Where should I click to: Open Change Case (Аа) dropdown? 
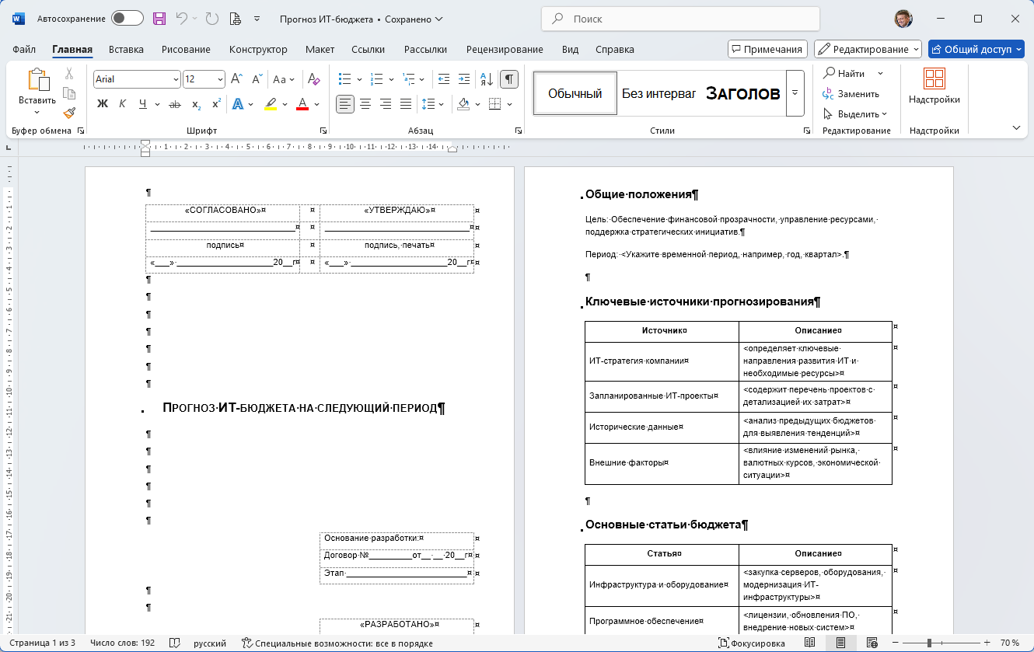285,78
